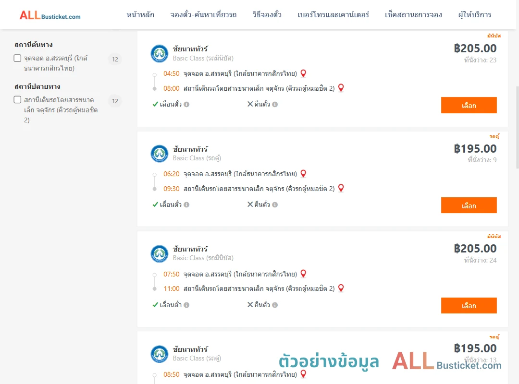Image resolution: width=519 pixels, height=384 pixels.
Task: Show คืนตั๋ว info icon on 06:20 trip
Action: coord(275,205)
